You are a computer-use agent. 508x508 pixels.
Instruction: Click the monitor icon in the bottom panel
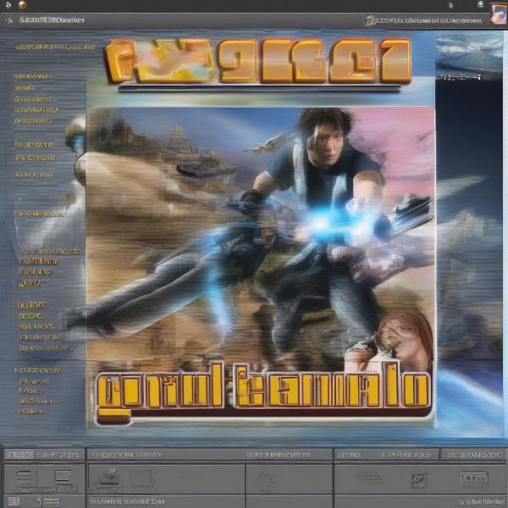63,477
